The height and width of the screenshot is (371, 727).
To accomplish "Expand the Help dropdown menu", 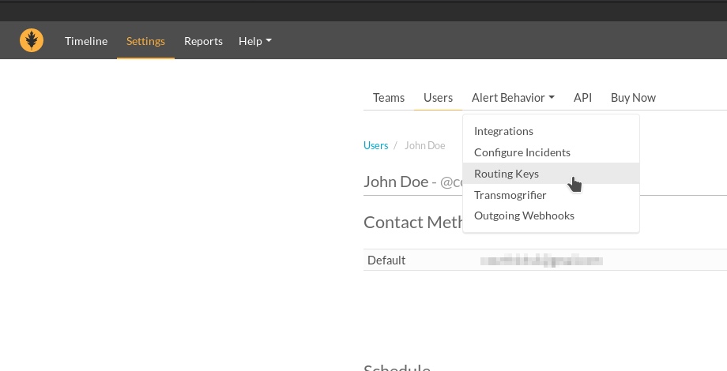I will (x=254, y=41).
